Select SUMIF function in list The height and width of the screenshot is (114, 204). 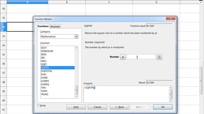58,78
